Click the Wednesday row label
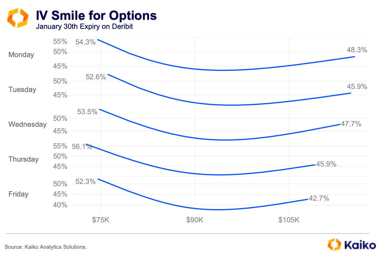The height and width of the screenshot is (259, 388). pos(27,124)
